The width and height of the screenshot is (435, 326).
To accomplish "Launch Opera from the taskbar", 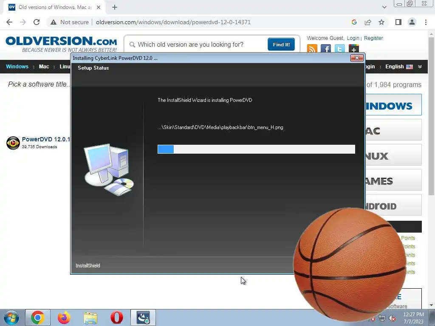I will (117, 318).
